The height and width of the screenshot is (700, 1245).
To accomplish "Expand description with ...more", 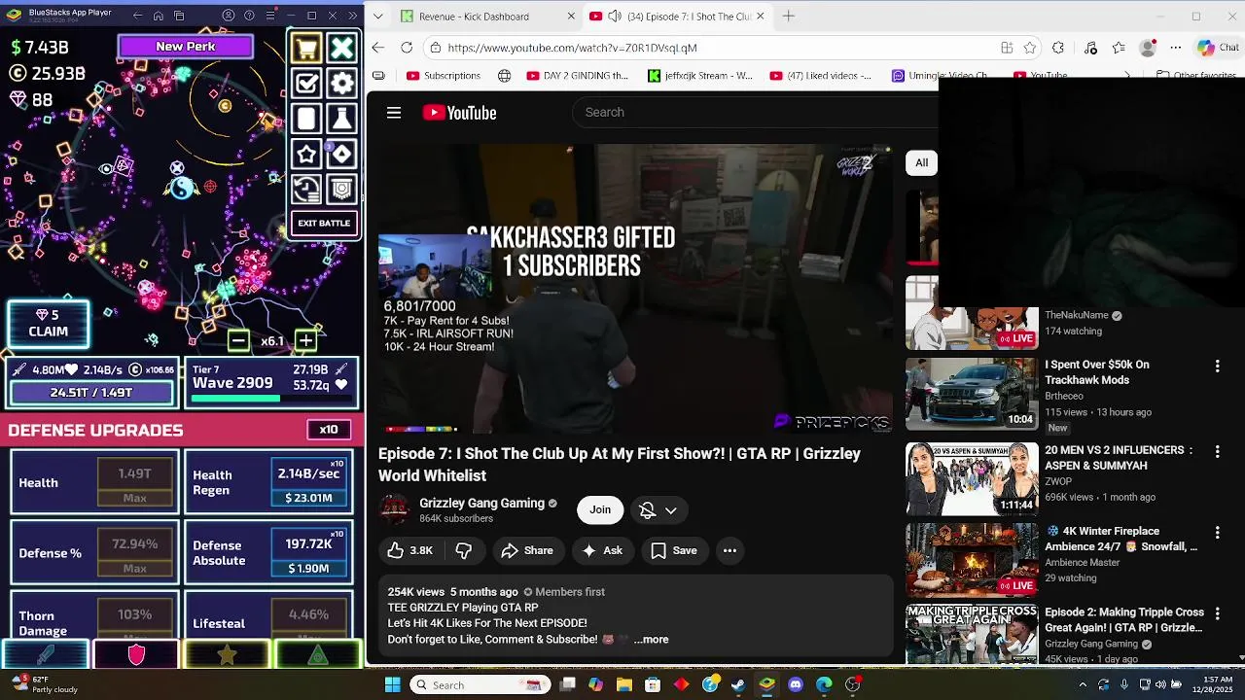I will (651, 639).
